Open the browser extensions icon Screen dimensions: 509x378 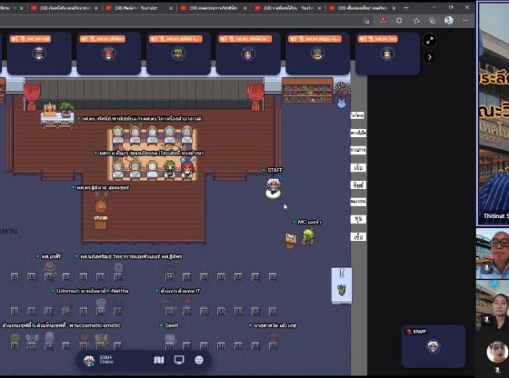tap(399, 20)
